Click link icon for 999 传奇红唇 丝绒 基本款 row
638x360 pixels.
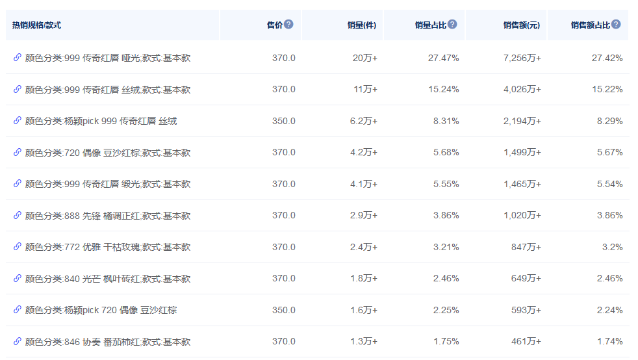(17, 89)
